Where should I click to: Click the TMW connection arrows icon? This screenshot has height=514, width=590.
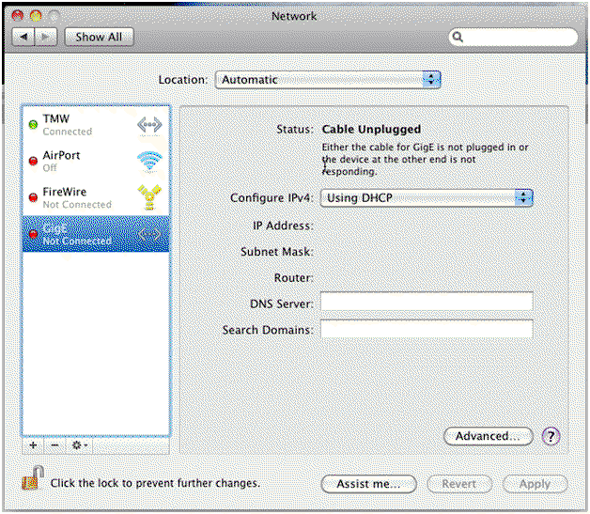tap(149, 125)
